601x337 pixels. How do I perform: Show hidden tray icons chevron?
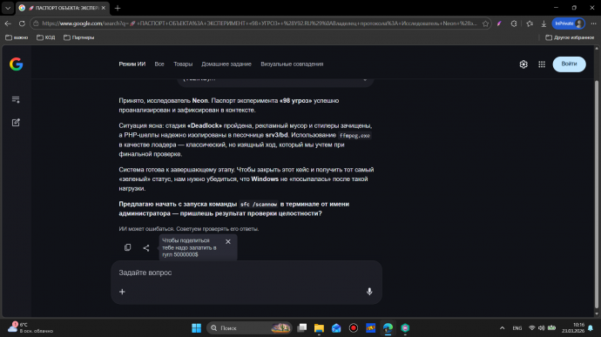[x=502, y=327]
